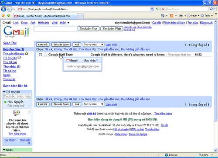Click the Tìm kiếm Web button
Image resolution: width=218 pixels, height=158 pixels.
point(112,29)
